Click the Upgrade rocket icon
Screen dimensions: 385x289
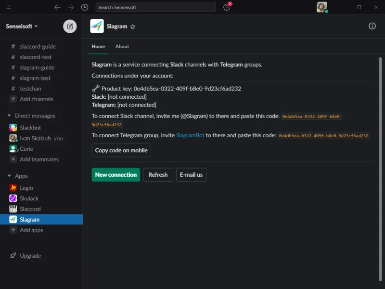pyautogui.click(x=13, y=256)
